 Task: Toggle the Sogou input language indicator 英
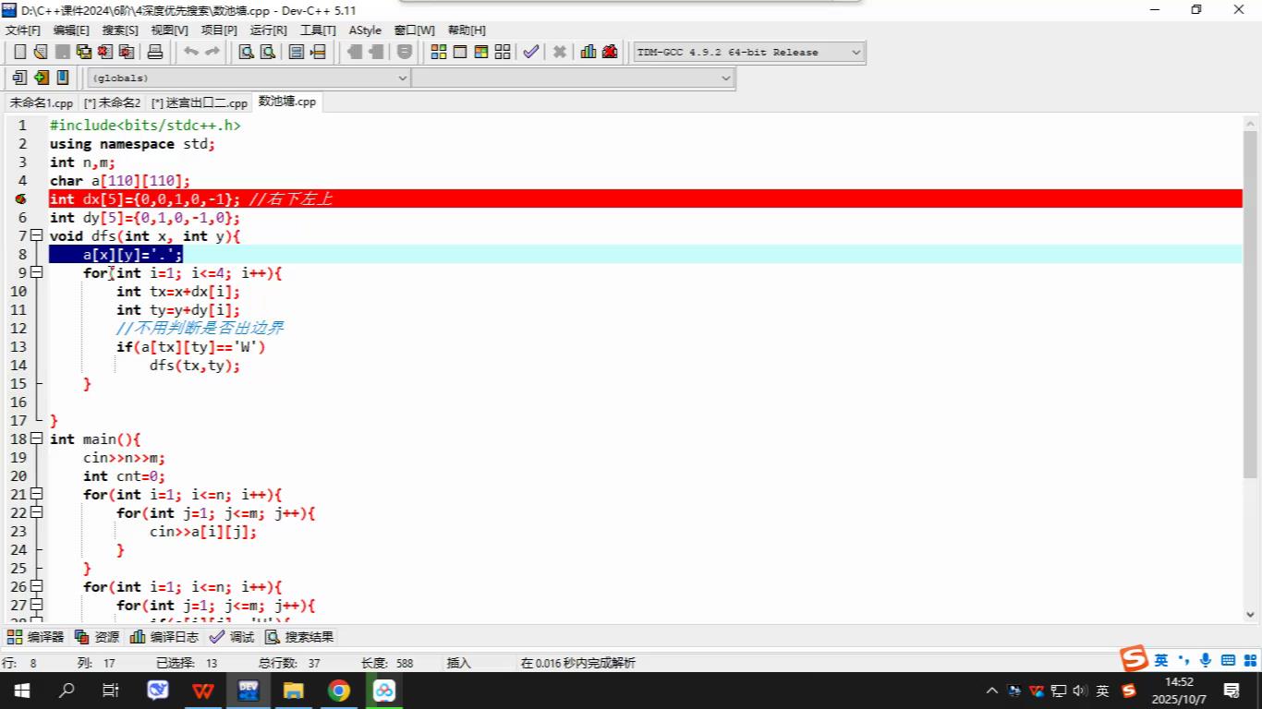[1160, 660]
